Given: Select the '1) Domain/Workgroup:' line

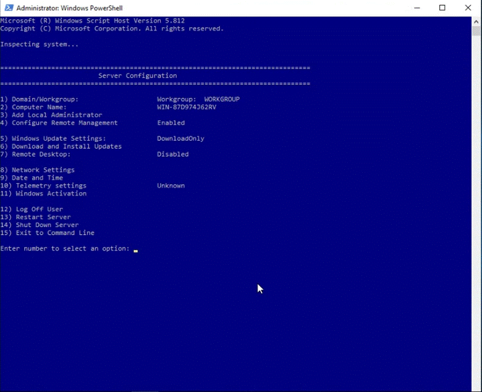Looking at the screenshot, I should point(40,99).
